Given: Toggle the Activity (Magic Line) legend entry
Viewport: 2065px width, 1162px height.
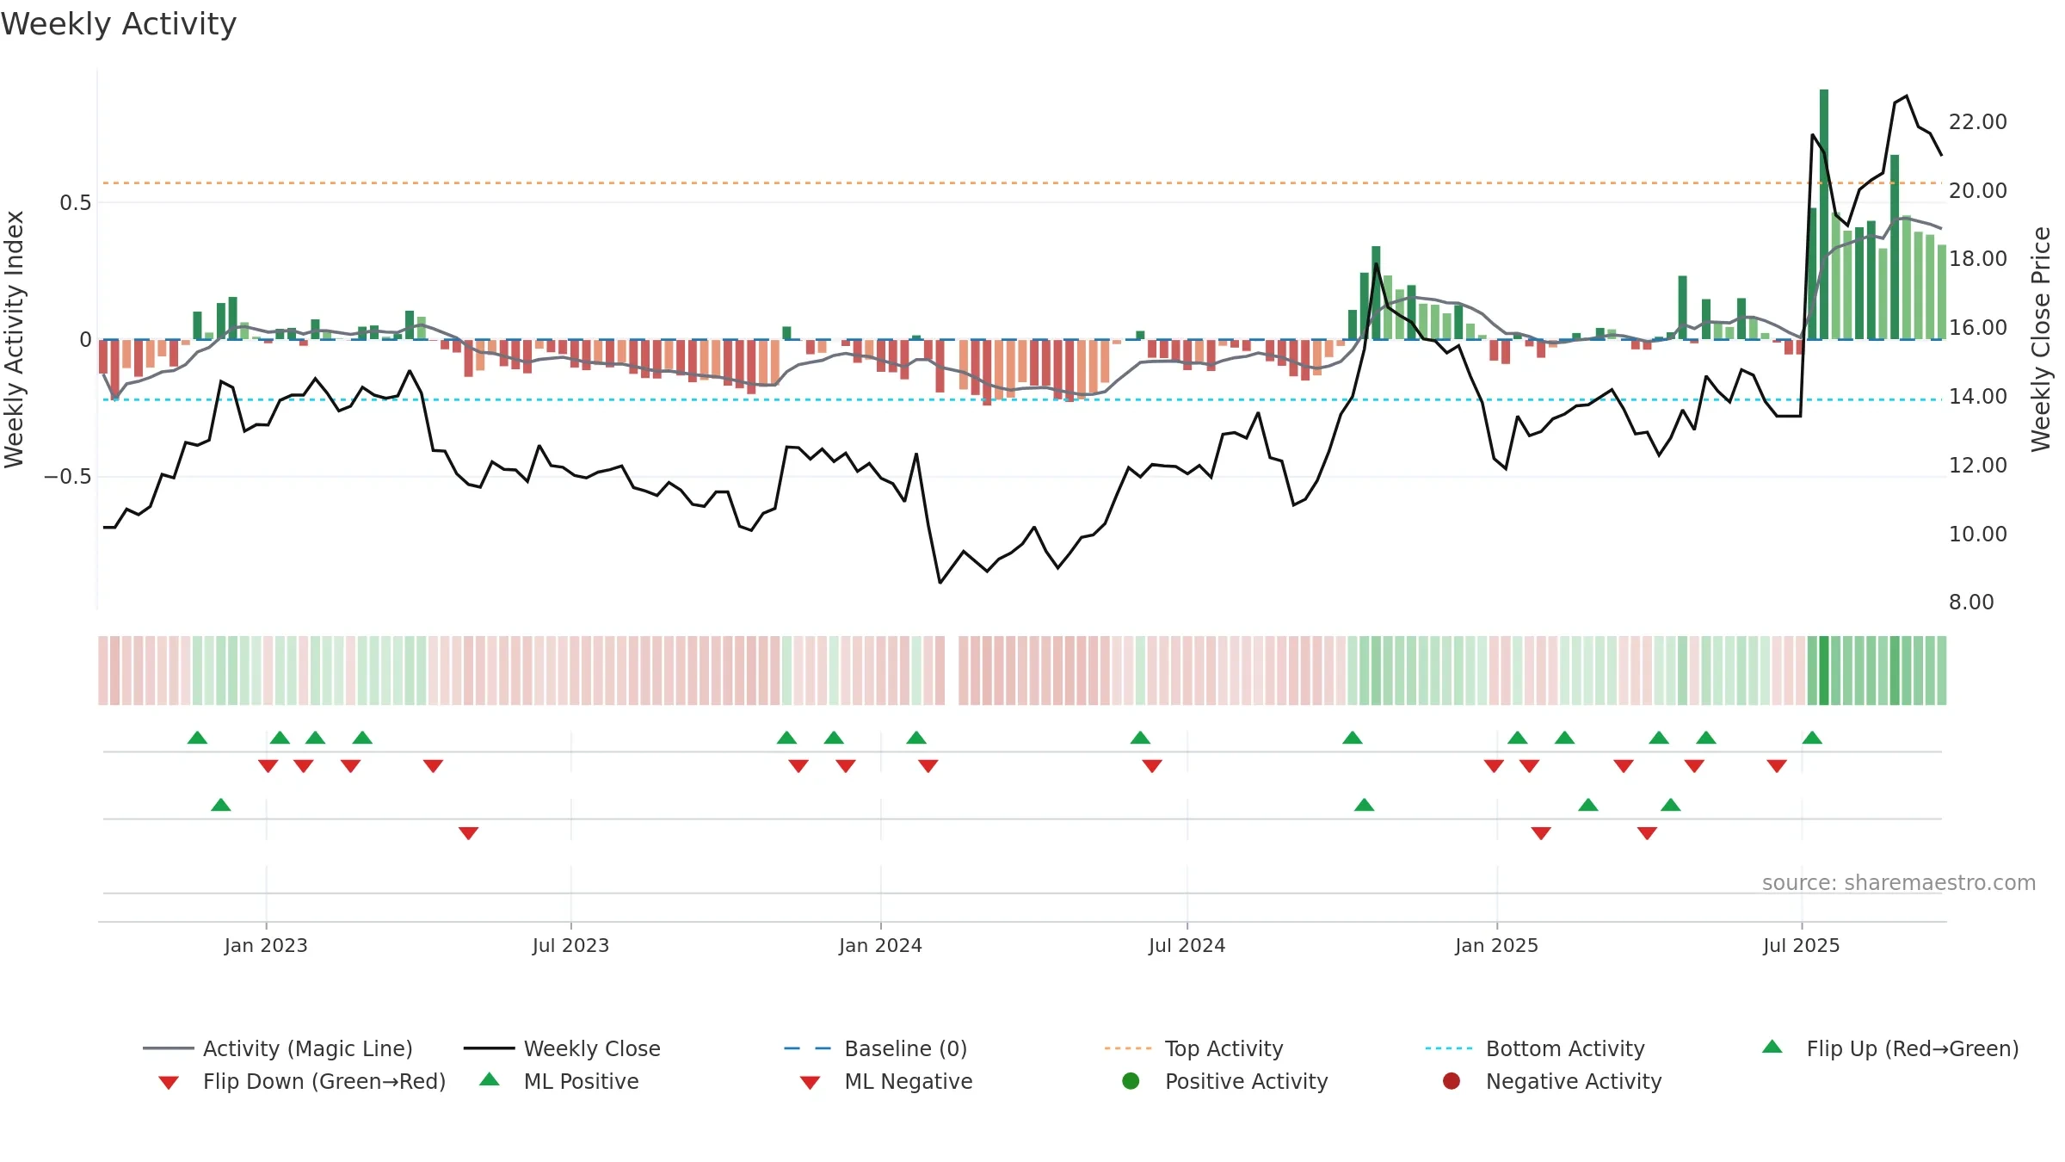Looking at the screenshot, I should [278, 1048].
